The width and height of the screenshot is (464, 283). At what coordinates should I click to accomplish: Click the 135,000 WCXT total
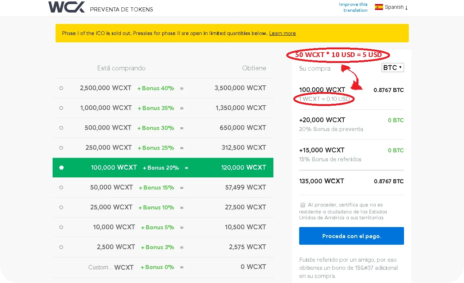pyautogui.click(x=322, y=181)
